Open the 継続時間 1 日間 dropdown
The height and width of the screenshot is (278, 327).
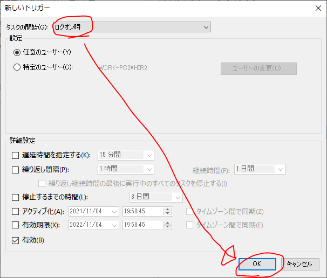260,169
